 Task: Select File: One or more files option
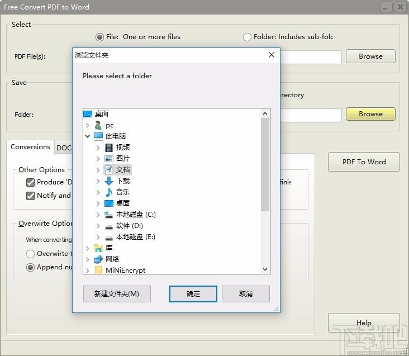click(x=99, y=37)
